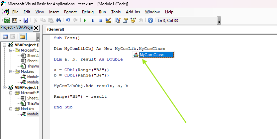Open the Add-Ins menu
The width and height of the screenshot is (277, 139).
click(x=133, y=12)
